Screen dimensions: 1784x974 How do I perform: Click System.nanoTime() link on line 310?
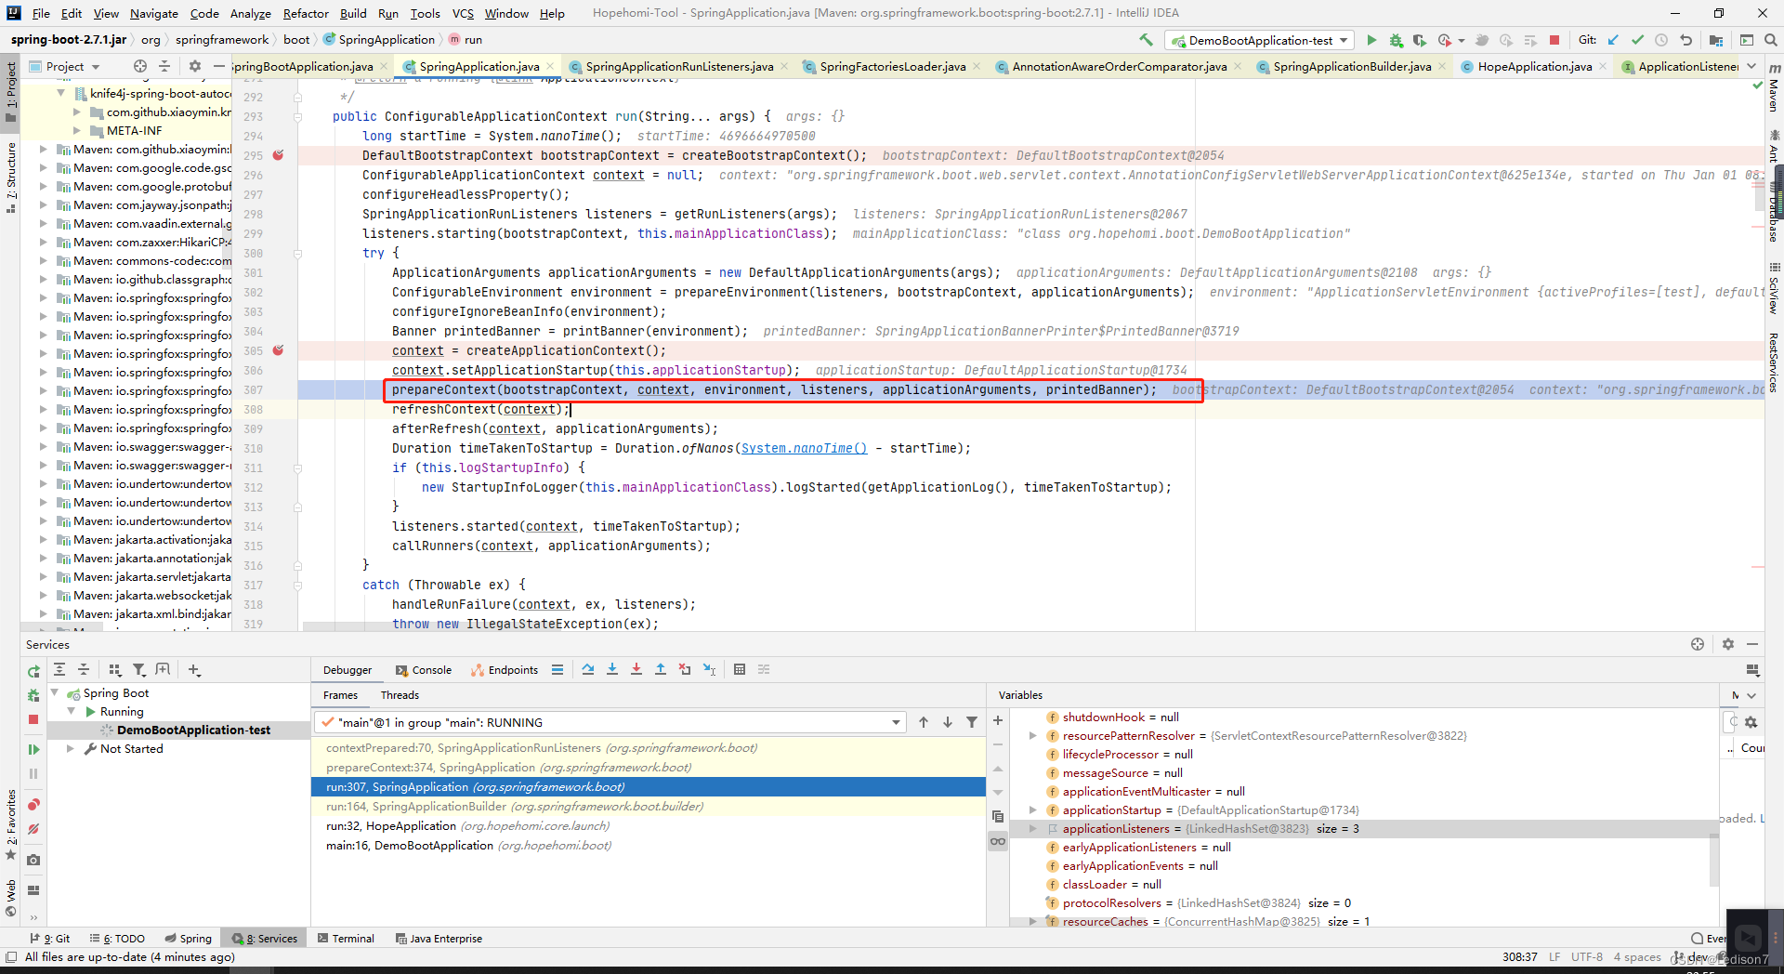(x=804, y=448)
